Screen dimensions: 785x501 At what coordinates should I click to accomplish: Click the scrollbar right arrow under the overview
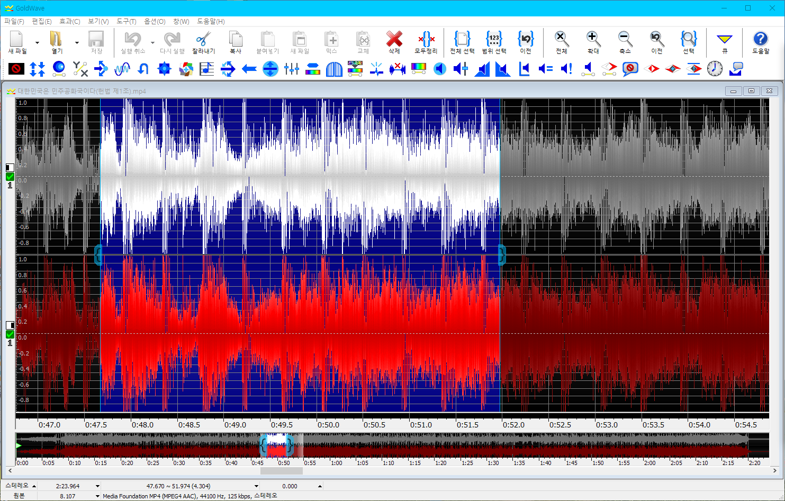click(775, 470)
